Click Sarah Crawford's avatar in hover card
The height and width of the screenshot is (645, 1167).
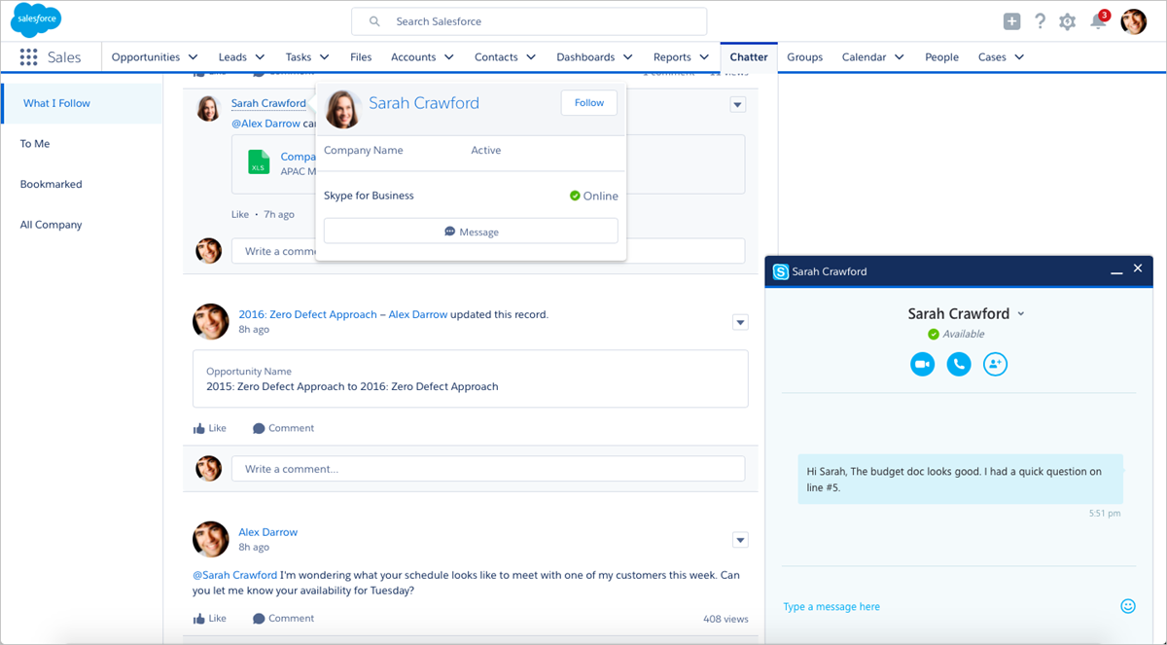343,109
